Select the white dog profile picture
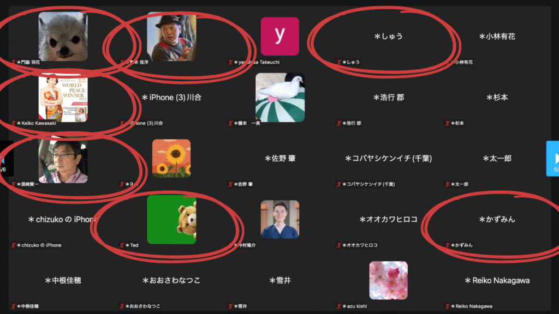Screen dimensions: 559x314 click(63, 37)
